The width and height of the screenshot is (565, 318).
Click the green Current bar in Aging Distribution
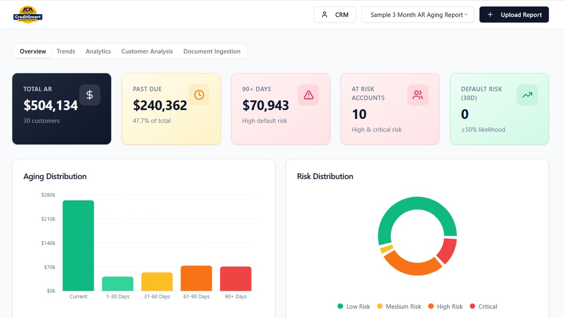coord(78,246)
